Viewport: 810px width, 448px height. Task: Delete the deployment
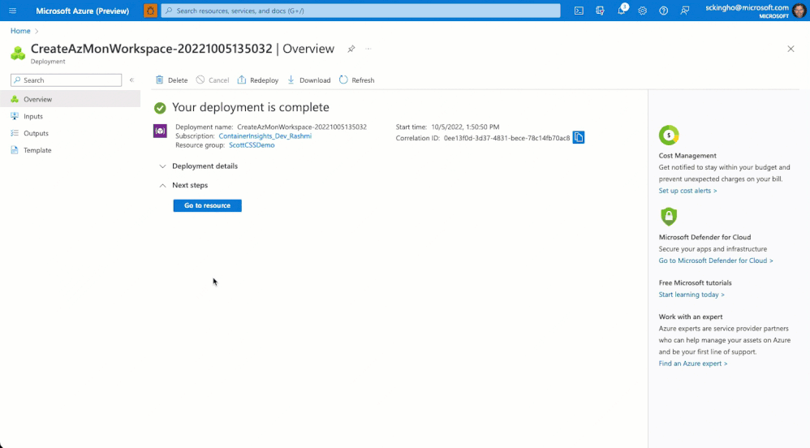tap(171, 80)
